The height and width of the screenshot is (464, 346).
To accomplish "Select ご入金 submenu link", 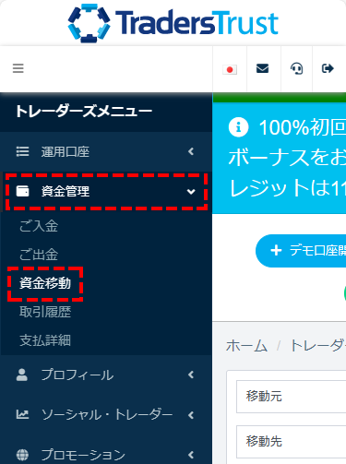I will [39, 226].
